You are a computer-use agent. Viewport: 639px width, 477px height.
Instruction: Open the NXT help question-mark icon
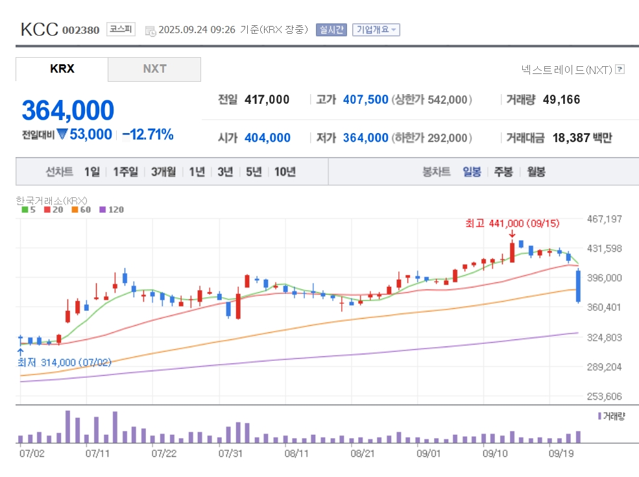(x=620, y=69)
